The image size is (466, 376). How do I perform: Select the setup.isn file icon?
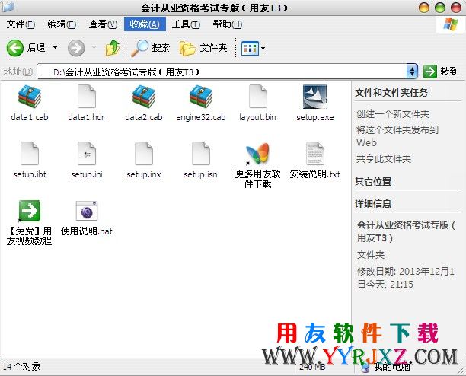(201, 153)
